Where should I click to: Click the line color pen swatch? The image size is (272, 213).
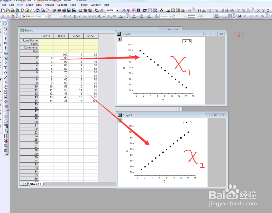coord(149,16)
